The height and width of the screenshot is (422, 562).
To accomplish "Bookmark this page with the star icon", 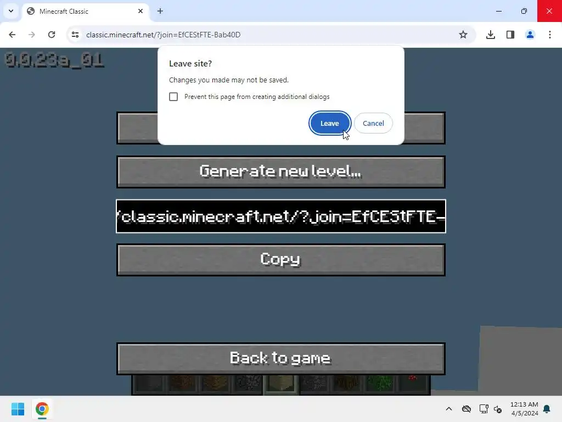I will click(x=463, y=35).
